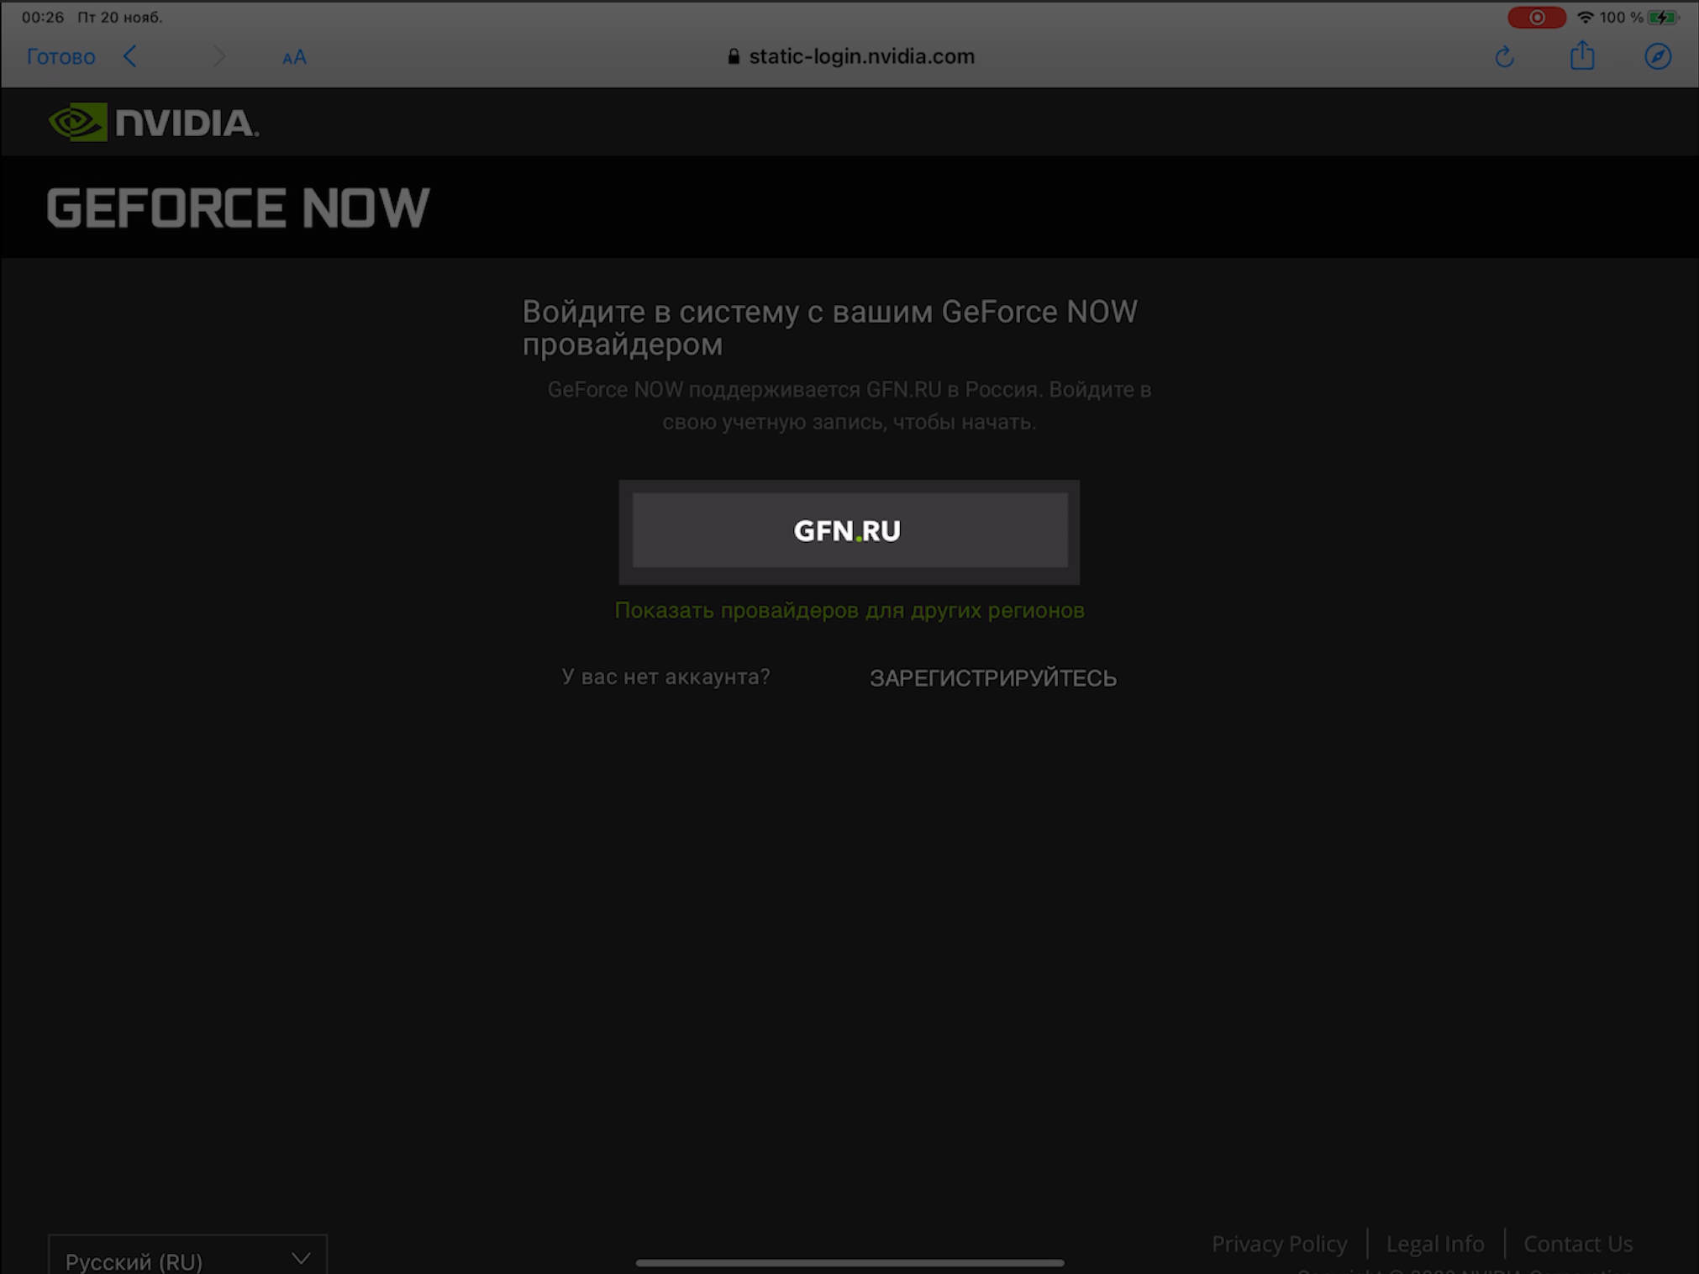The image size is (1699, 1274).
Task: Tap the static-login.nvidia.com address bar
Action: 850,56
